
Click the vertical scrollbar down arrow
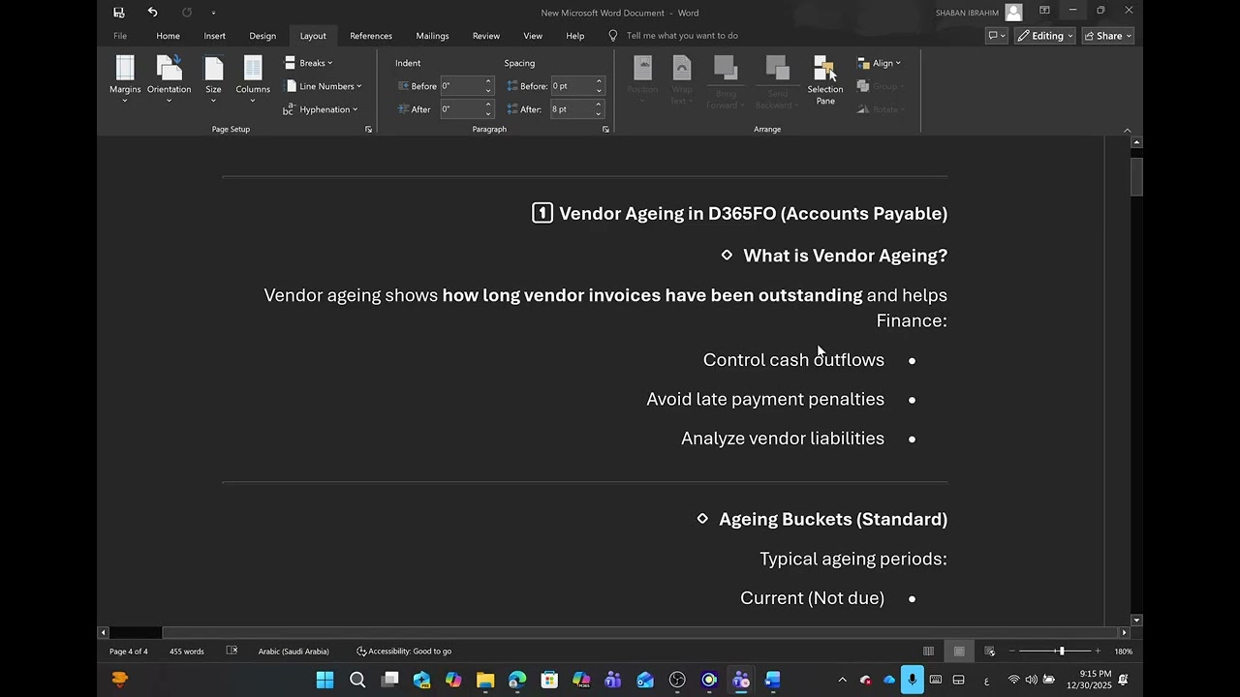pyautogui.click(x=1137, y=620)
